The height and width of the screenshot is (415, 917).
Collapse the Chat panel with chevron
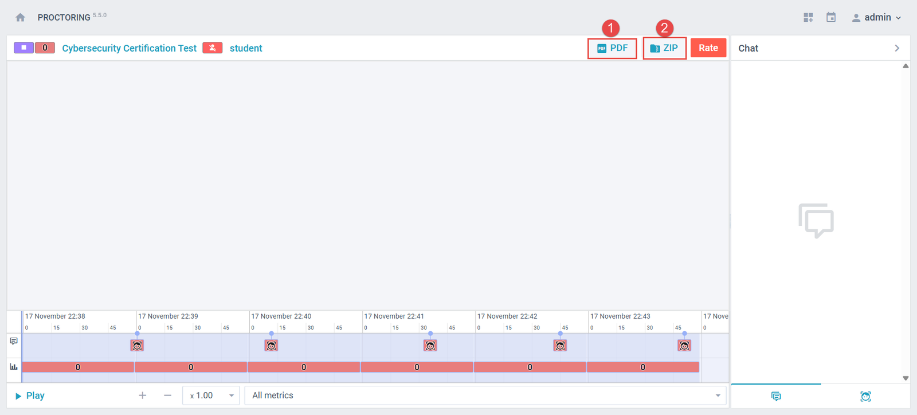[897, 48]
